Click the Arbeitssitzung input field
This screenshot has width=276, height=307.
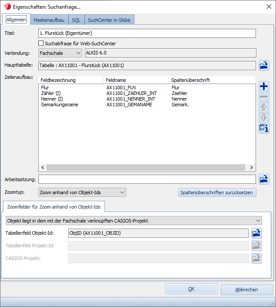coord(147,179)
